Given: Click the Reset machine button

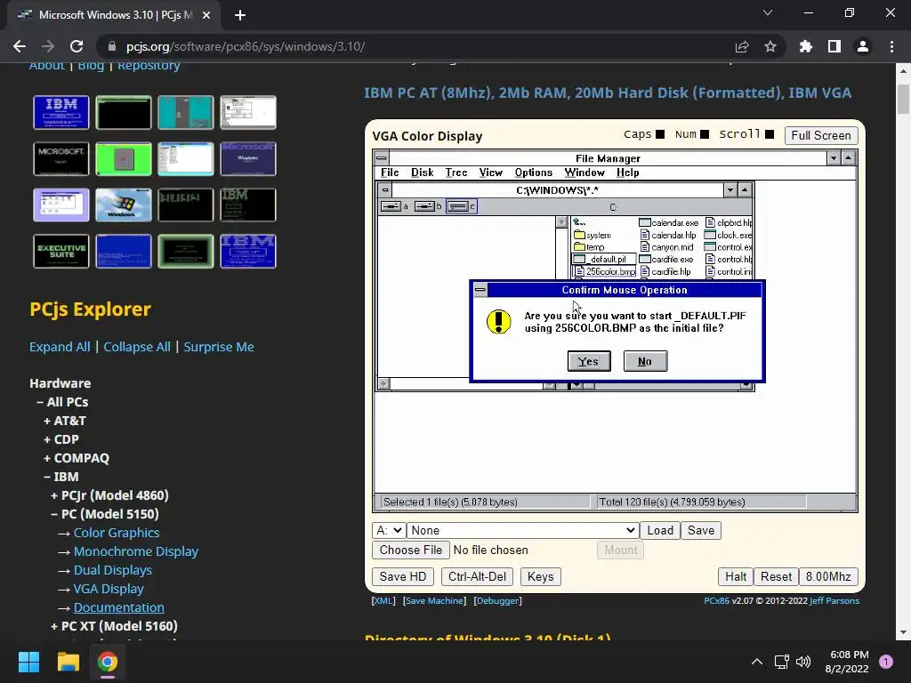Looking at the screenshot, I should 776,576.
